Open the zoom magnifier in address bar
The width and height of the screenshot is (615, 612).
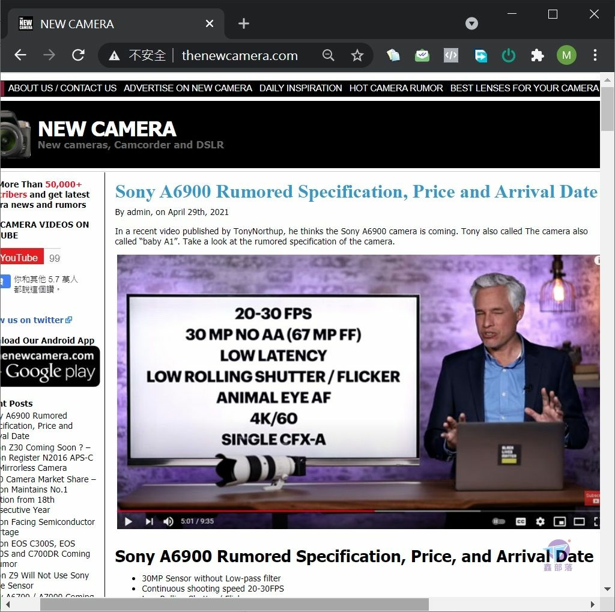pyautogui.click(x=329, y=55)
